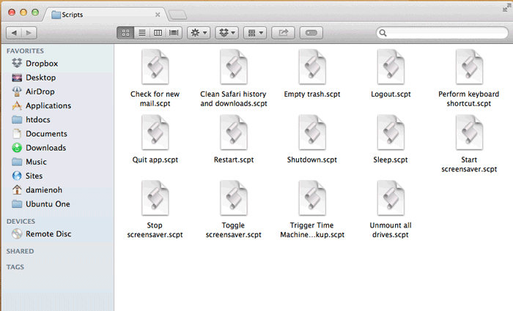This screenshot has width=513, height=311.
Task: Go forward to the next folder
Action: click(x=29, y=33)
